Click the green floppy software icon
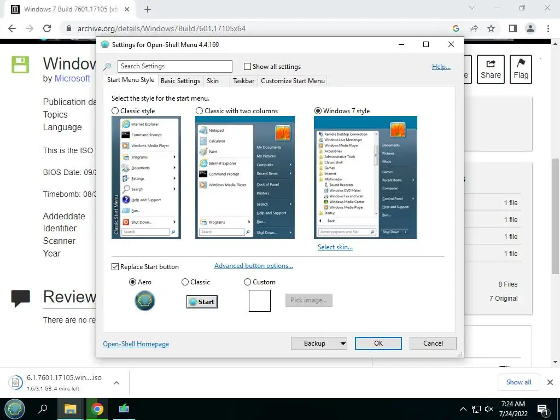The width and height of the screenshot is (560, 420). 20,65
